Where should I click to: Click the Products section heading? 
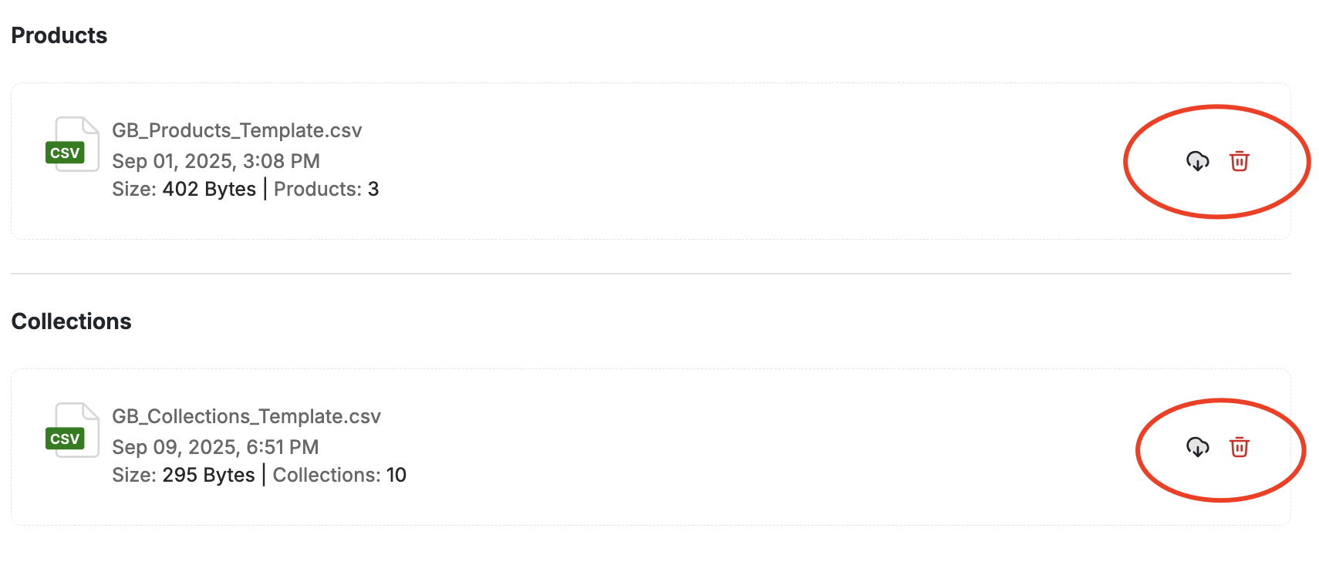pyautogui.click(x=59, y=35)
